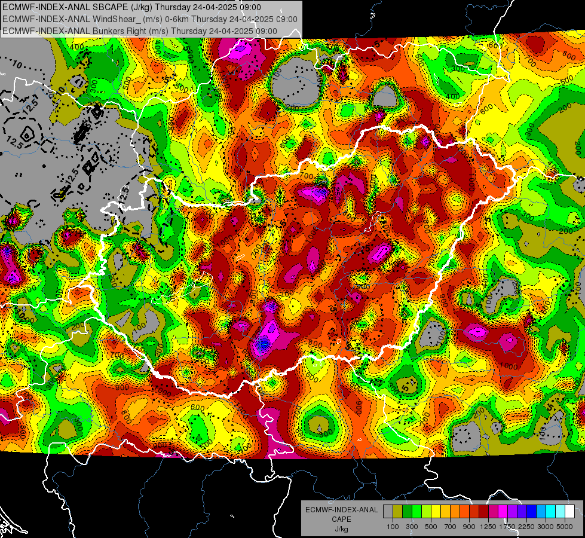Click the ECMWF-INDEX-ANAL legend title

(x=342, y=510)
